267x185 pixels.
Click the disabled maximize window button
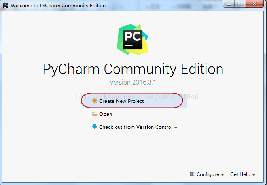(240, 4)
